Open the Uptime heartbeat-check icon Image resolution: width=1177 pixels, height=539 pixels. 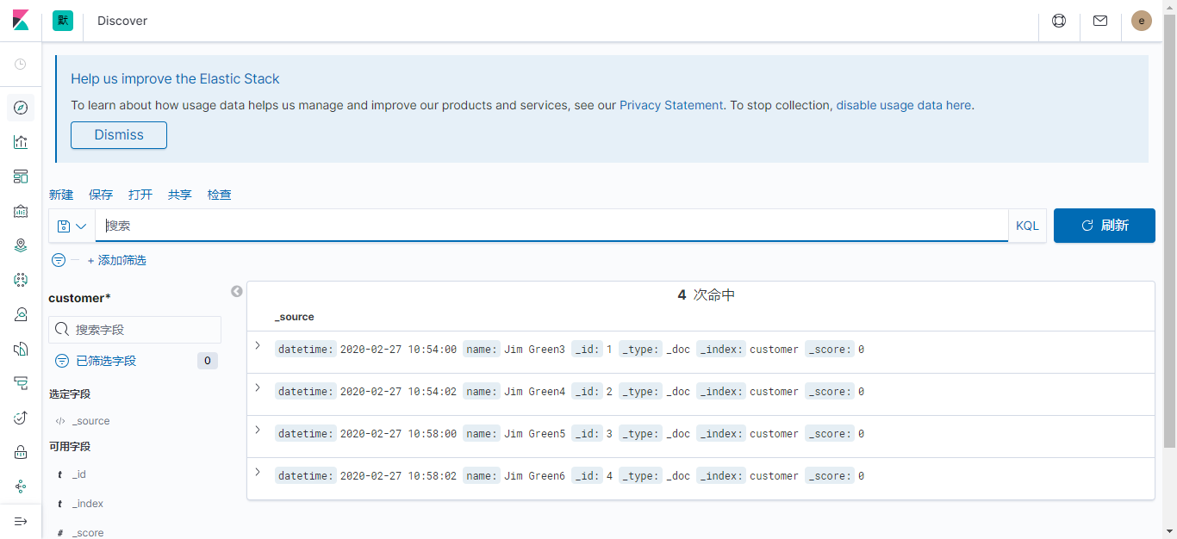coord(21,418)
